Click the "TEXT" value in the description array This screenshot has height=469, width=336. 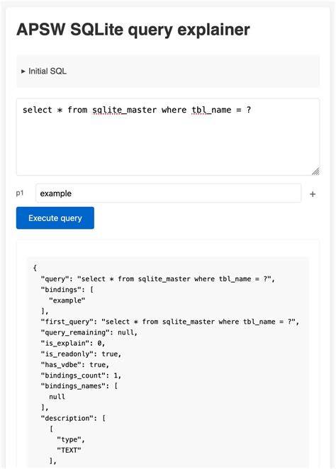(x=69, y=450)
